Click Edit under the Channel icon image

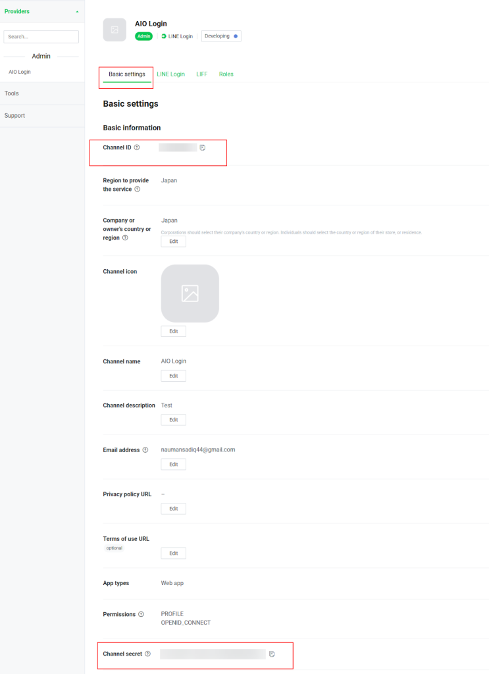[173, 331]
